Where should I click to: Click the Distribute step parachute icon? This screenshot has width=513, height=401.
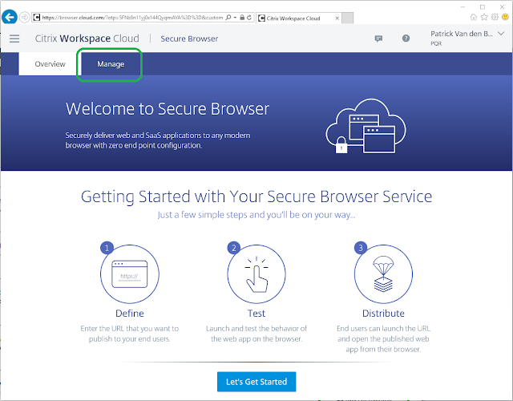[383, 273]
